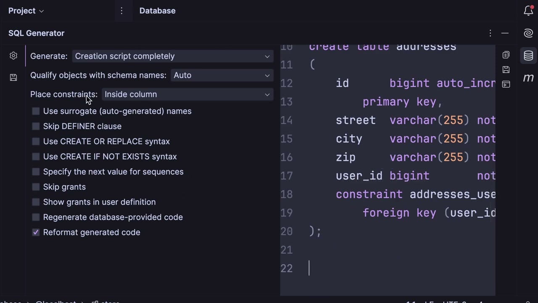Open SQL Generator settings gear icon
This screenshot has width=538, height=303.
(x=13, y=56)
